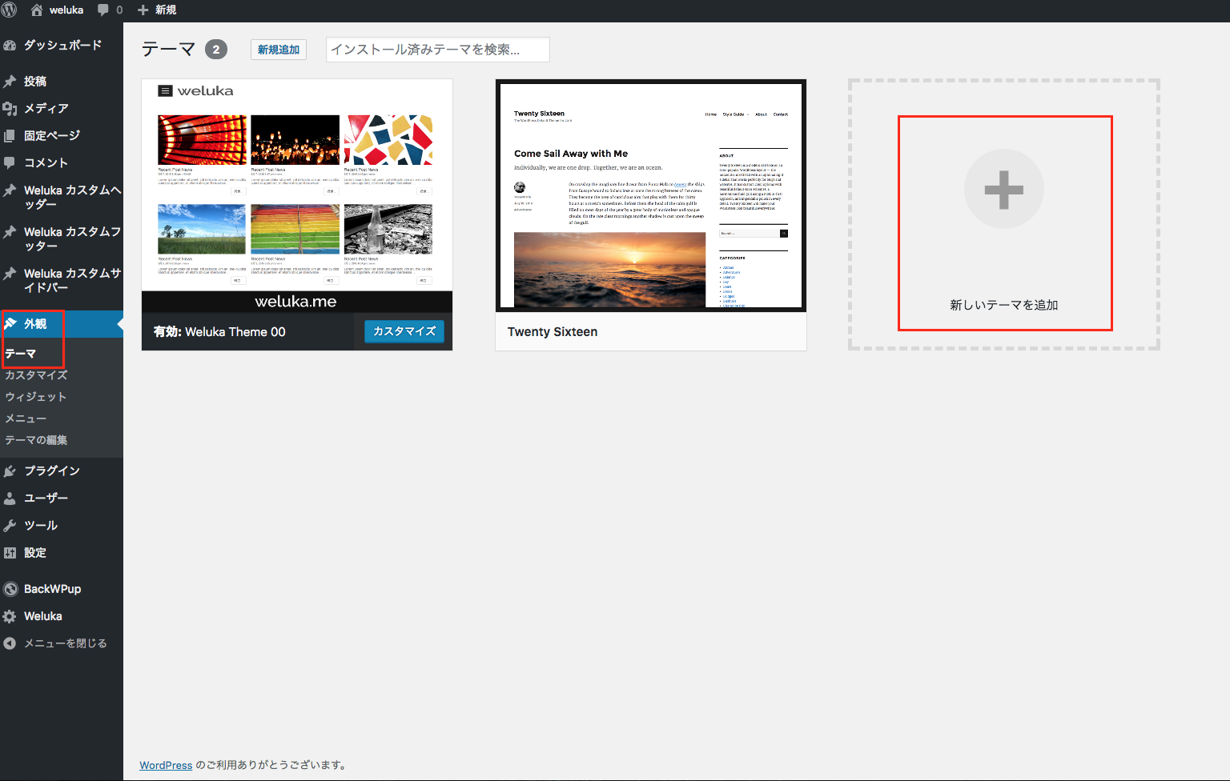Open the ダッシュボード menu
Screen dimensions: 1230x781
click(x=62, y=46)
